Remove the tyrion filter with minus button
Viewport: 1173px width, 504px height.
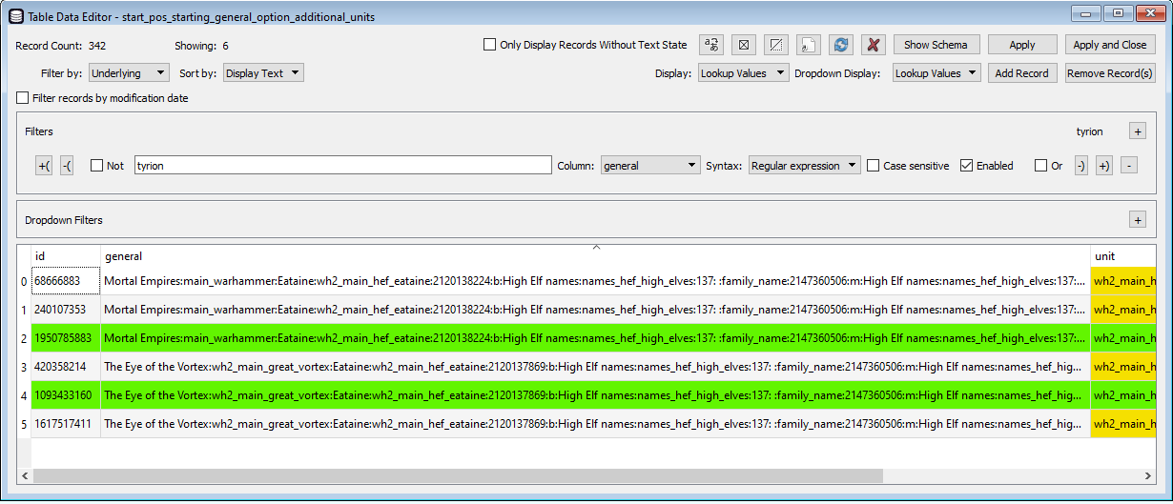pos(1128,166)
